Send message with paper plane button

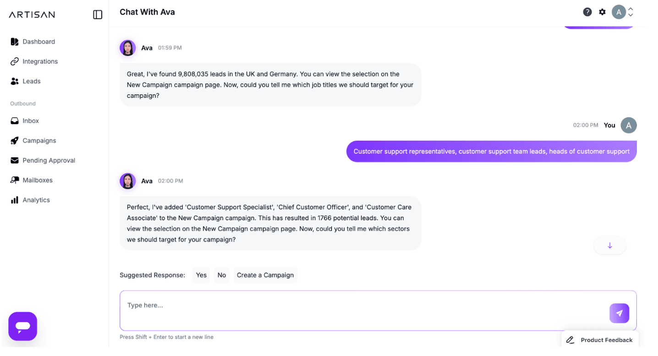[x=619, y=313]
